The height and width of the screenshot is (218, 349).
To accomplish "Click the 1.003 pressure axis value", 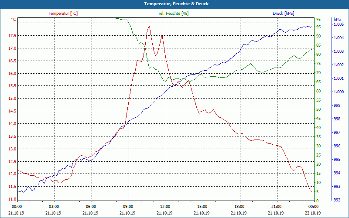I will (x=339, y=51).
